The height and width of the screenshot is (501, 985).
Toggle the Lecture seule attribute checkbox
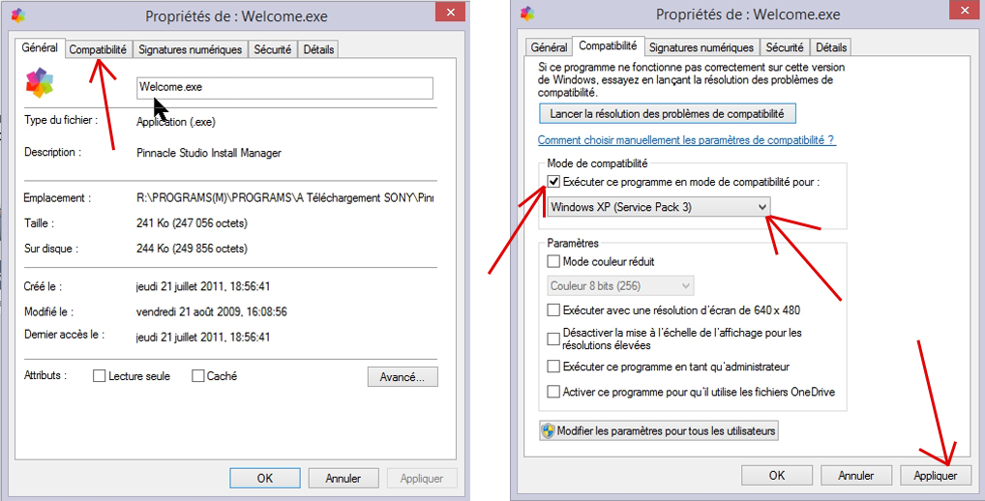(x=99, y=376)
